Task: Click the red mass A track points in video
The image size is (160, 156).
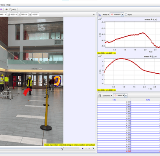Action: (27, 92)
